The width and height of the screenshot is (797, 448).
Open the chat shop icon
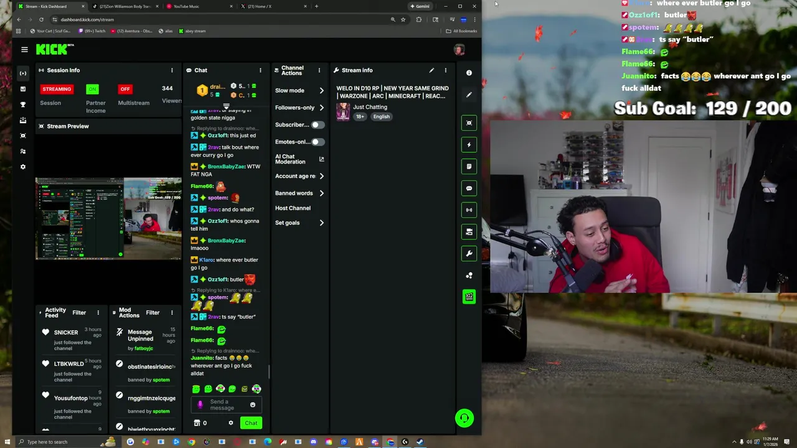197,423
